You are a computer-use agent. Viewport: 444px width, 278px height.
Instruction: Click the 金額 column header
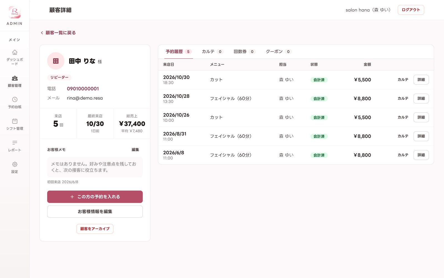pos(367,64)
